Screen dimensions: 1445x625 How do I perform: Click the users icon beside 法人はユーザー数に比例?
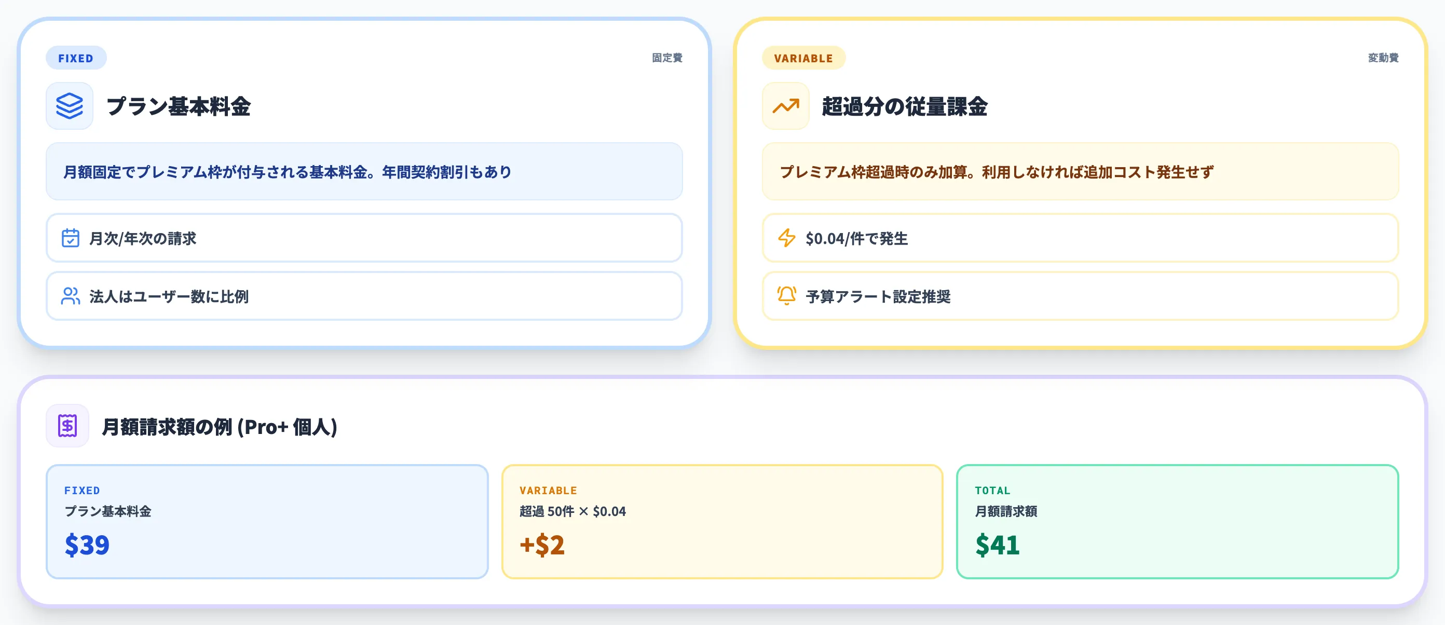(70, 296)
